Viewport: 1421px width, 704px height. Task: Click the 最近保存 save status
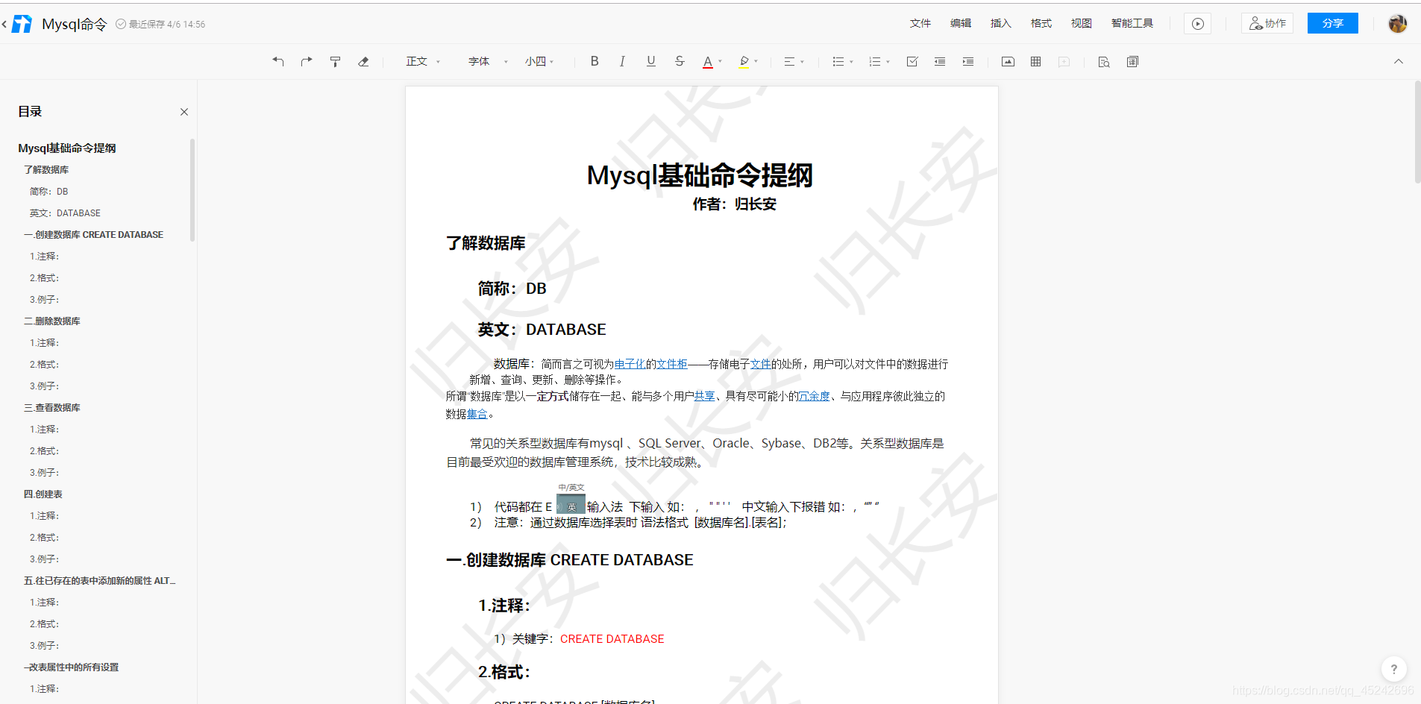click(160, 24)
